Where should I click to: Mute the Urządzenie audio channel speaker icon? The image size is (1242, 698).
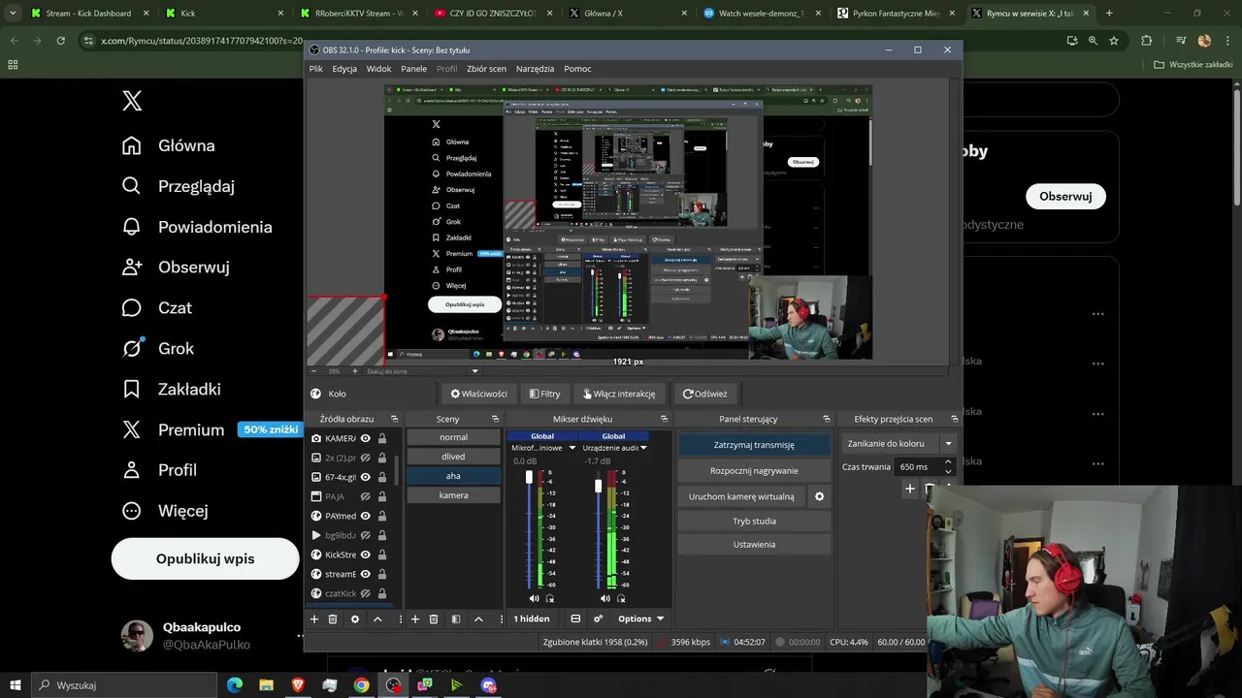pyautogui.click(x=605, y=598)
